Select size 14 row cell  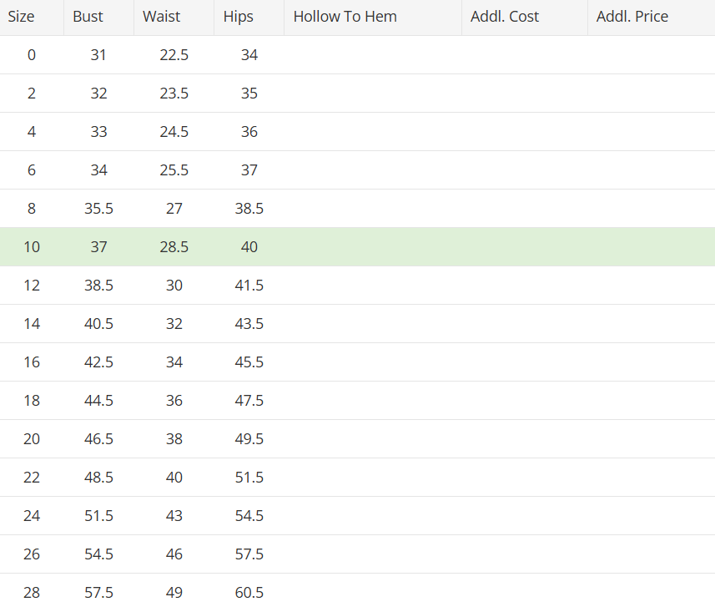(x=32, y=324)
